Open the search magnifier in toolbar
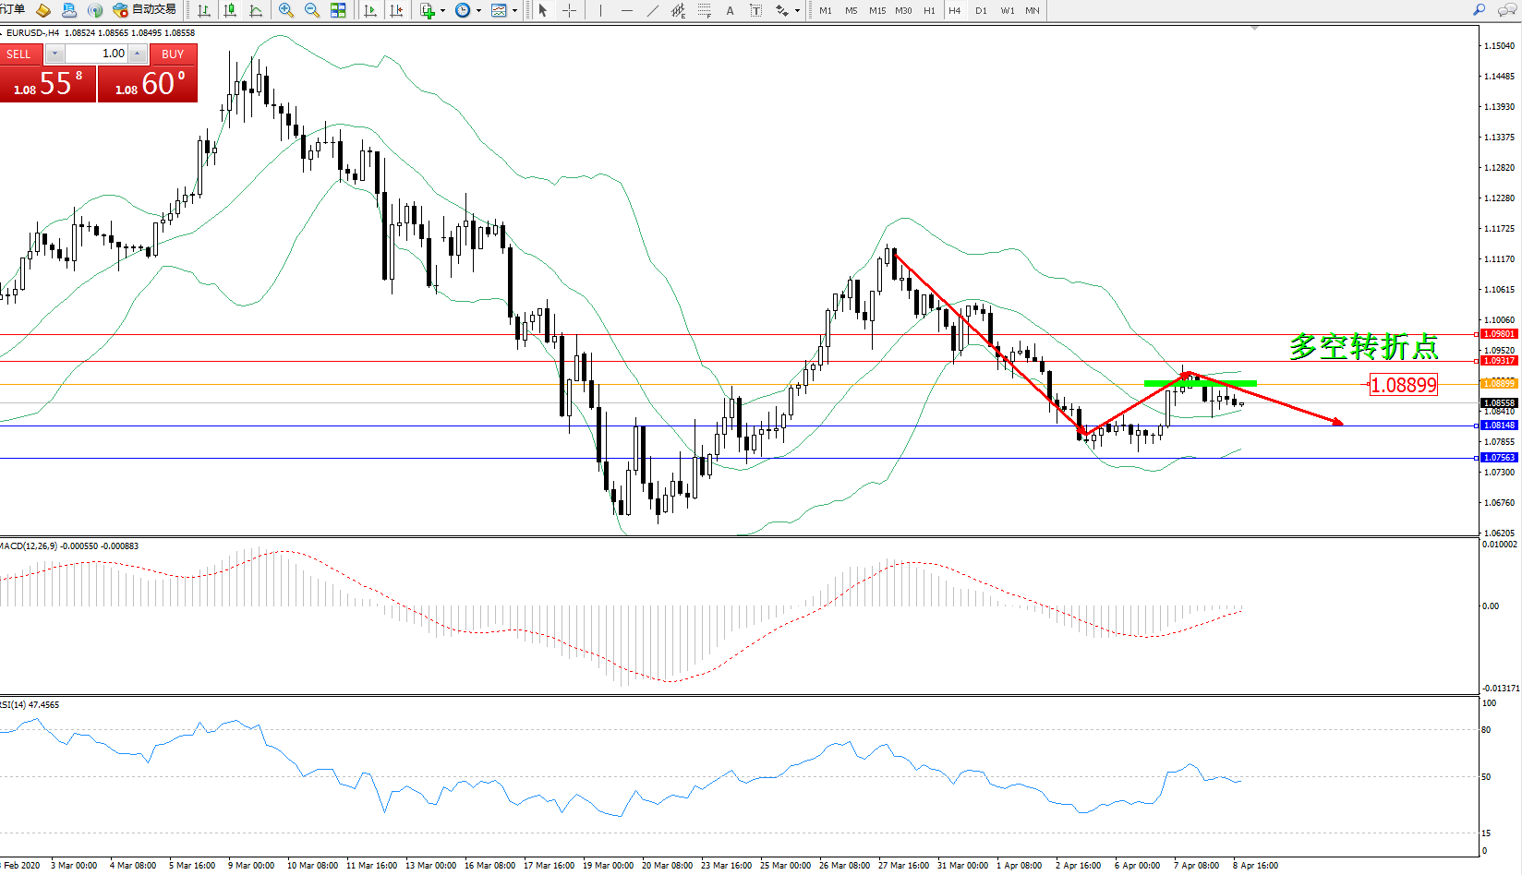The image size is (1522, 875). (1479, 10)
